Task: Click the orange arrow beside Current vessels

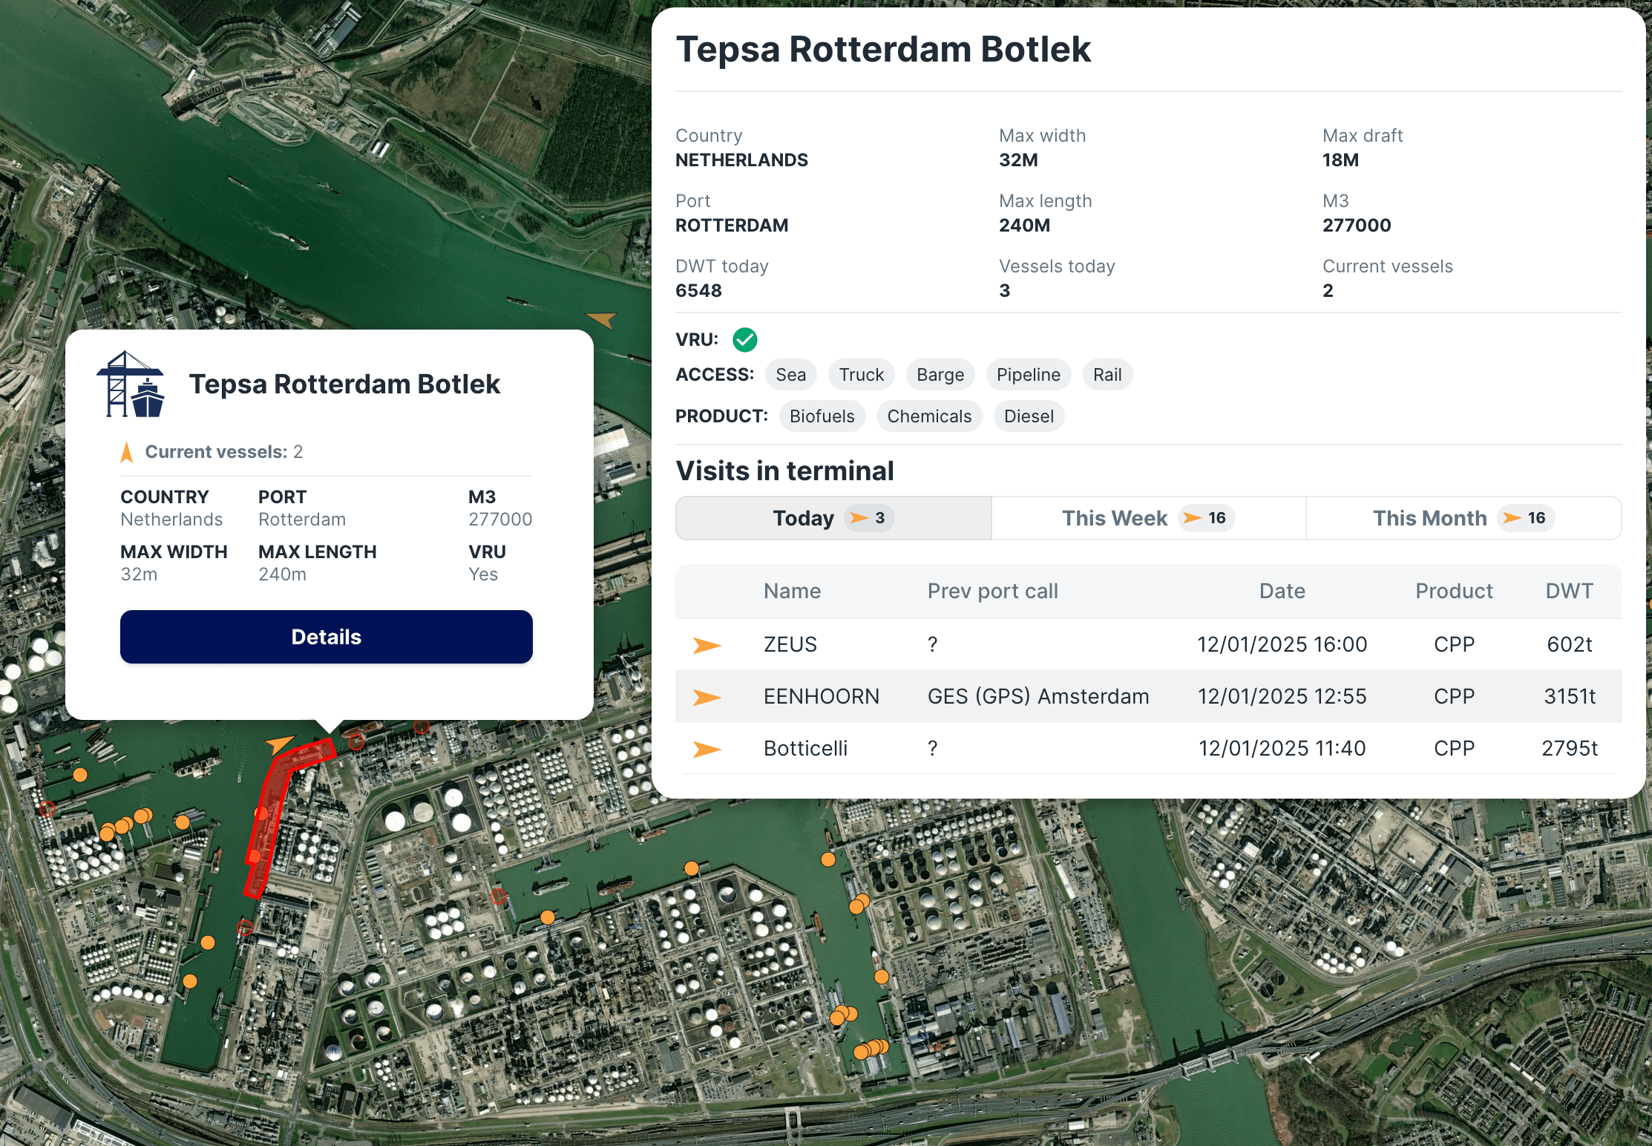Action: tap(127, 452)
